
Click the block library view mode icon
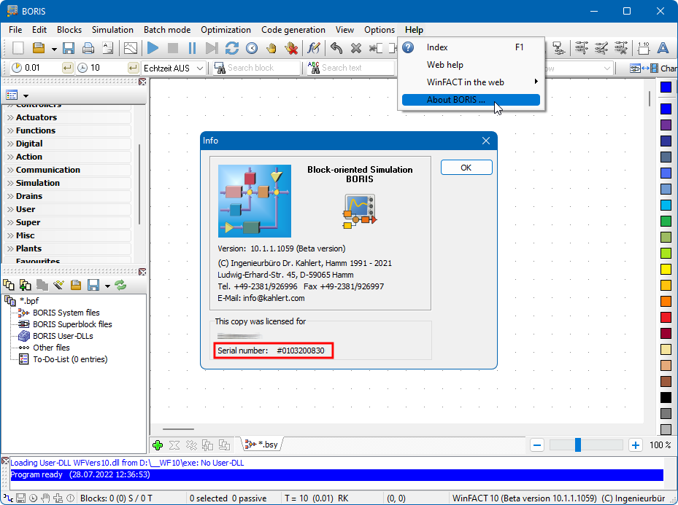click(x=12, y=95)
